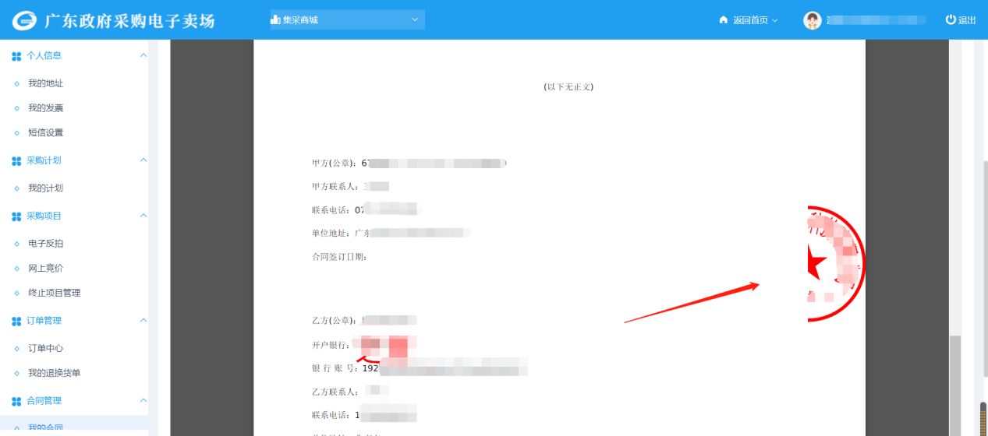Click the 采购项目 section icon
988x436 pixels.
tap(16, 216)
